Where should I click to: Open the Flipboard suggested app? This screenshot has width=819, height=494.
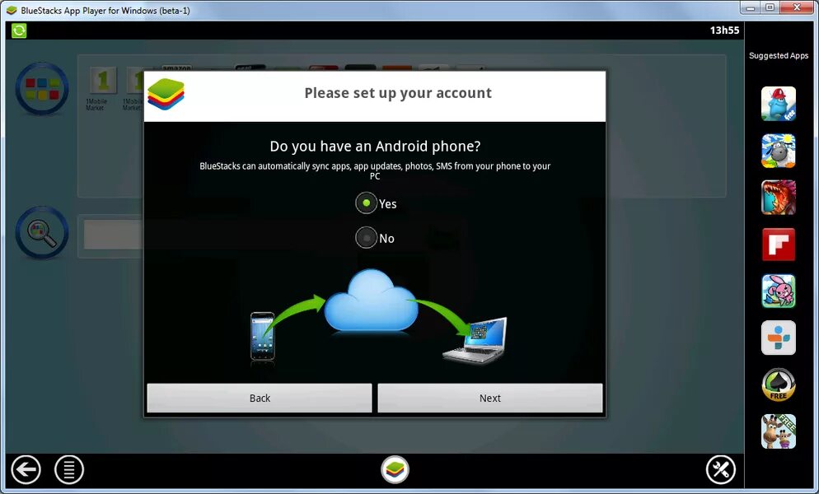click(779, 245)
